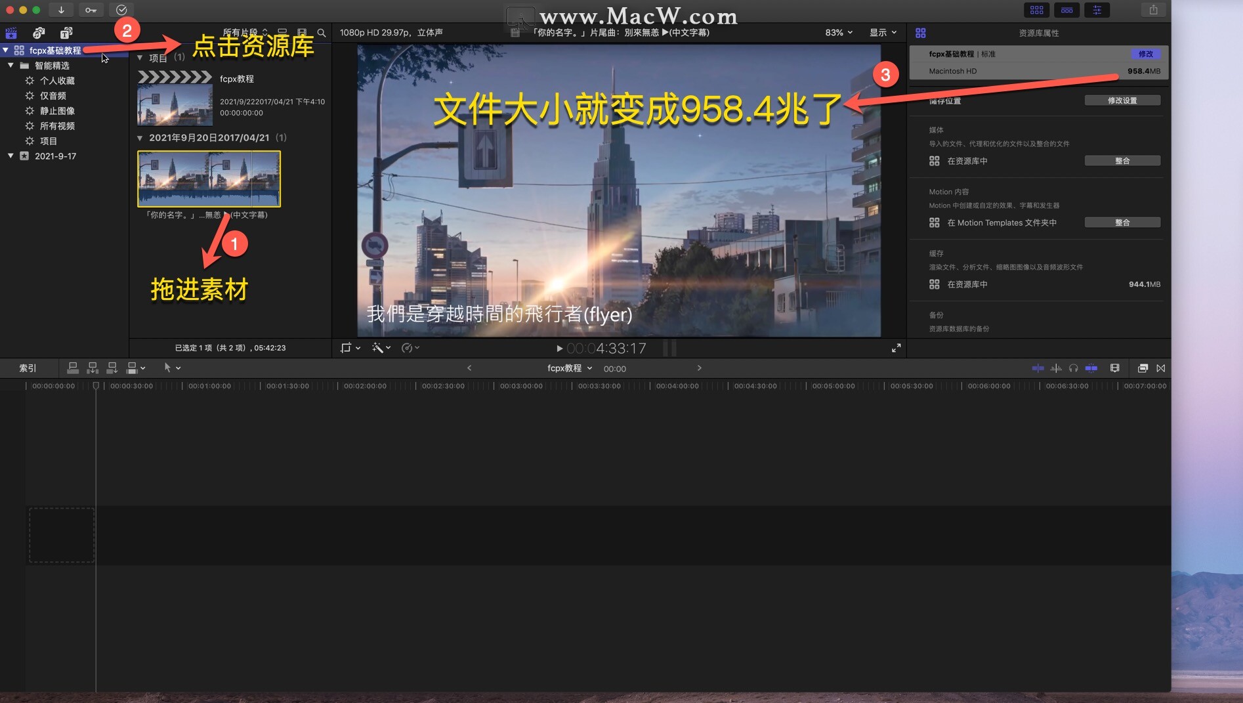
Task: Collapse the fcpx基础教程 library
Action: coord(6,50)
